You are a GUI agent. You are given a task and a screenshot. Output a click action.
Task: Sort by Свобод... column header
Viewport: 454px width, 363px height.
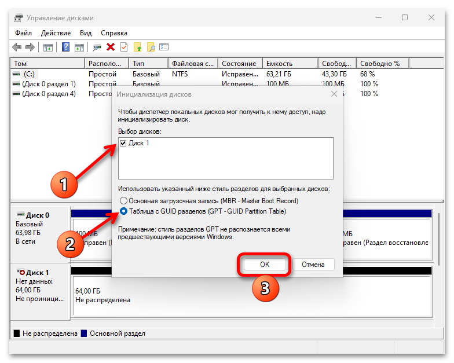(x=337, y=64)
